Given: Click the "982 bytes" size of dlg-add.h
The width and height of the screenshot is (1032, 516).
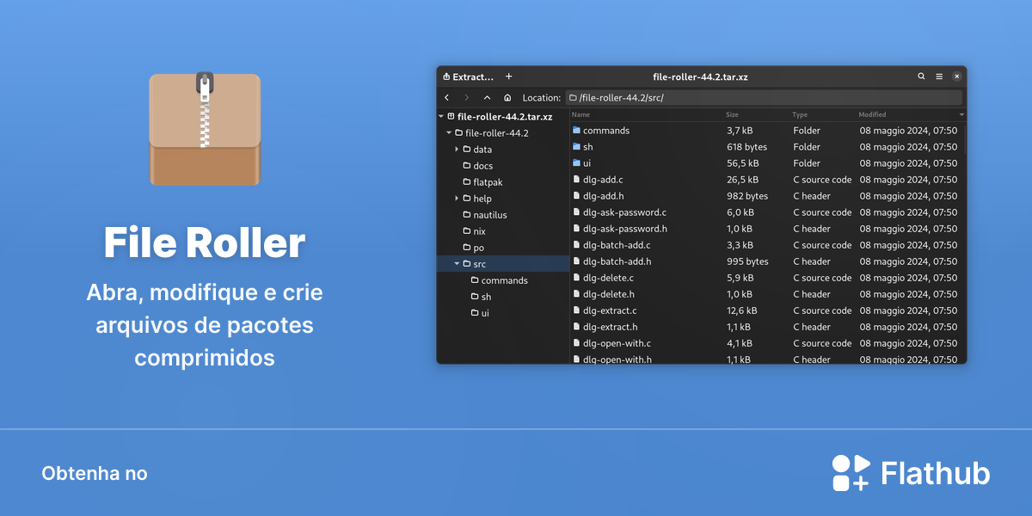Looking at the screenshot, I should pos(747,196).
